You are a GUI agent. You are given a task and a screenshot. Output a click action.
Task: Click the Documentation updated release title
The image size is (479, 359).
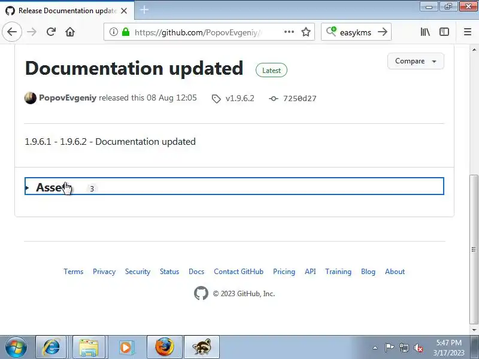(x=134, y=68)
